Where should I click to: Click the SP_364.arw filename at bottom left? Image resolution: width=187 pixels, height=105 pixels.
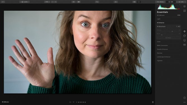click(x=5, y=102)
